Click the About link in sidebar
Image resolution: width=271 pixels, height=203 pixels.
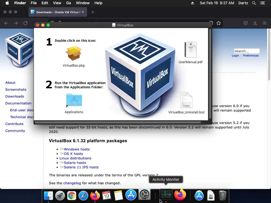tap(10, 82)
